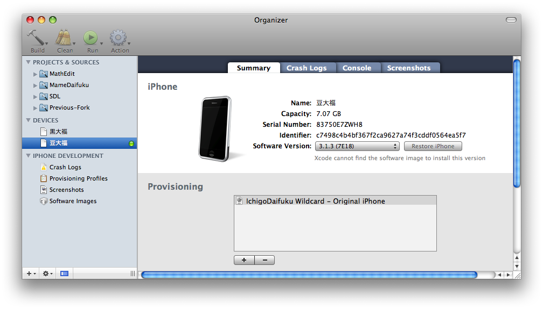Collapse the Projects & Sources section

coord(29,62)
